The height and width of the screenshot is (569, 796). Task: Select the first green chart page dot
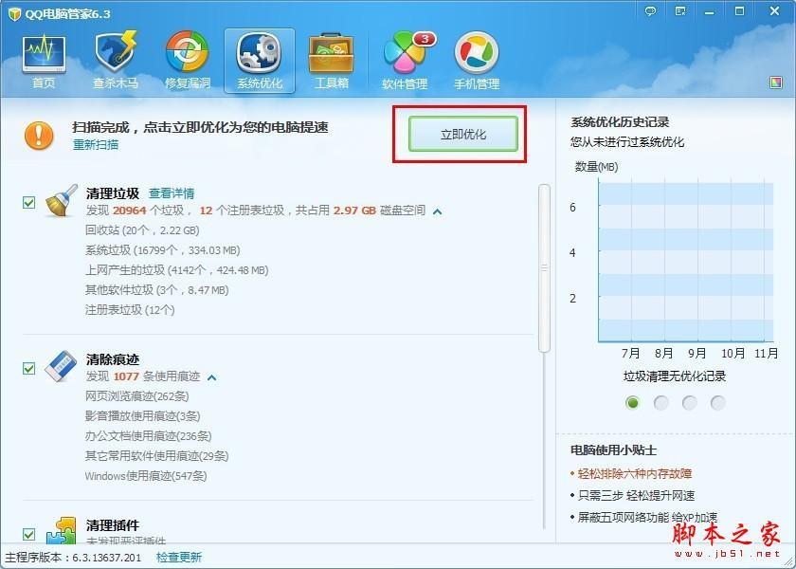633,403
